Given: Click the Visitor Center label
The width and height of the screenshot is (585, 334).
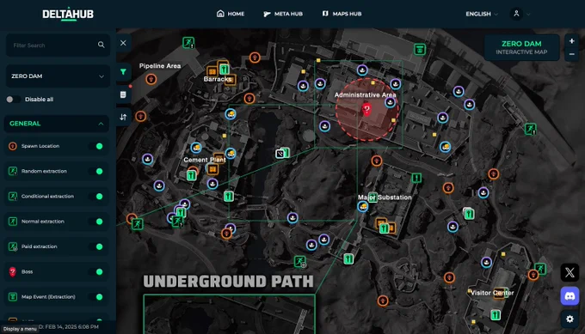Looking at the screenshot, I should pyautogui.click(x=492, y=293).
